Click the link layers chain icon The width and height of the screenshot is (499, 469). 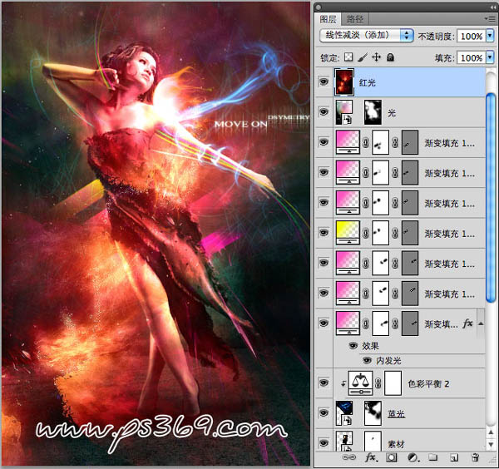348,457
